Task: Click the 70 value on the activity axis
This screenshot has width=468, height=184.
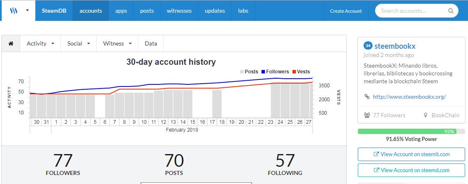Action: tap(21, 82)
